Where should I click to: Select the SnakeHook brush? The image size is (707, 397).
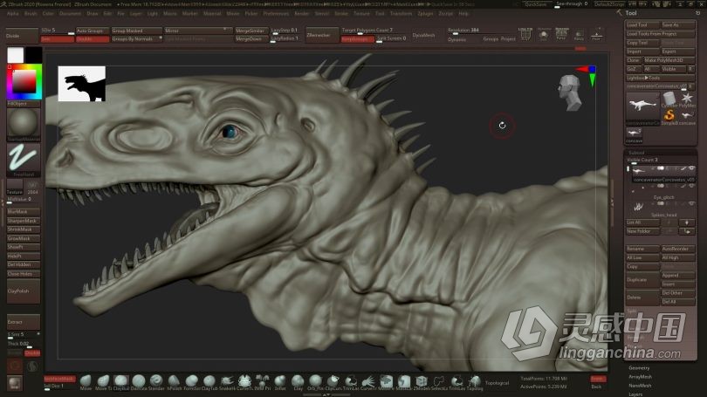227,381
